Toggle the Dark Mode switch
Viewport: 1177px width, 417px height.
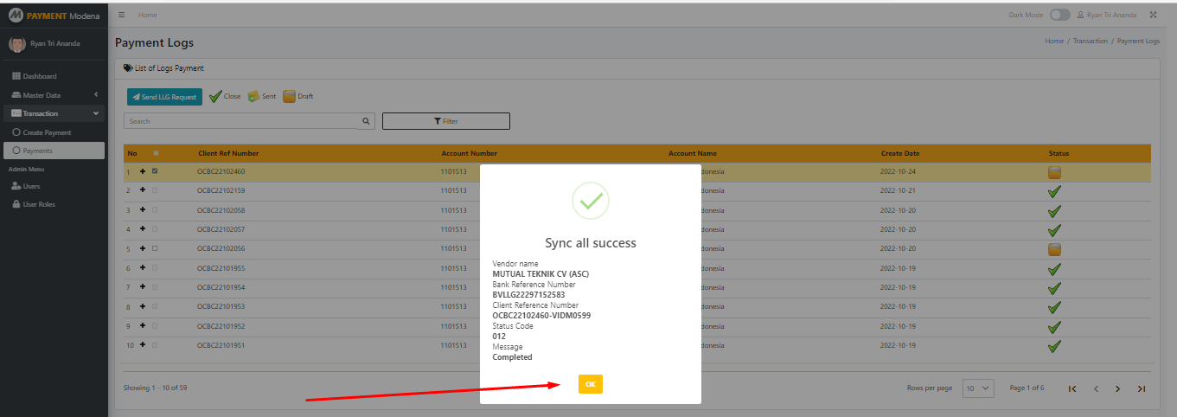(x=1059, y=15)
